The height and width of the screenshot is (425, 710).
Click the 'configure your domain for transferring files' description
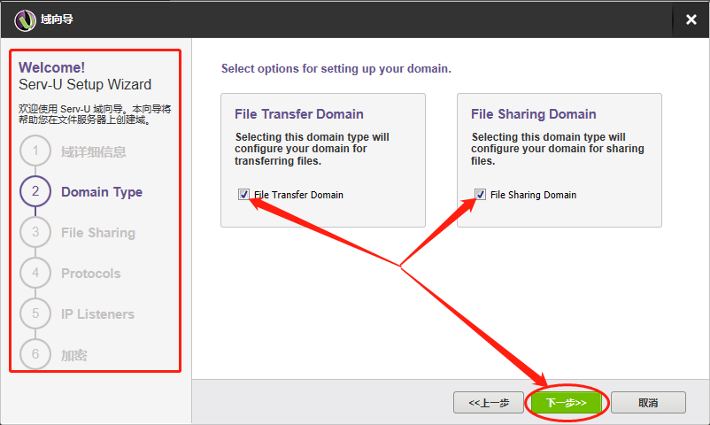[312, 149]
